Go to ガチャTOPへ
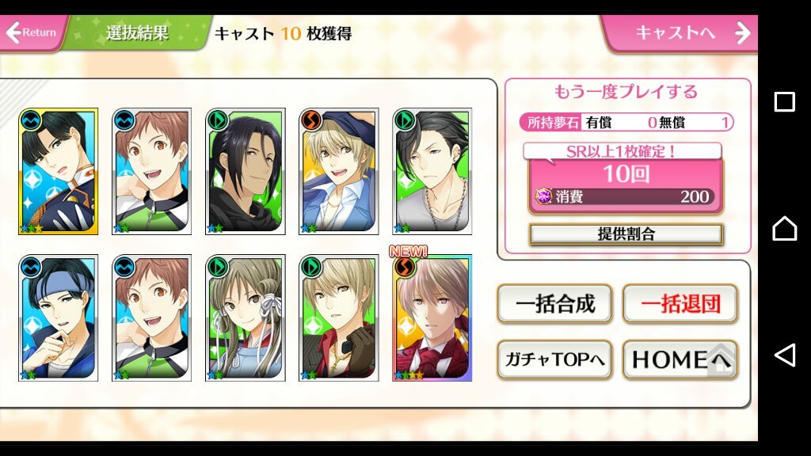The height and width of the screenshot is (456, 811). [555, 359]
